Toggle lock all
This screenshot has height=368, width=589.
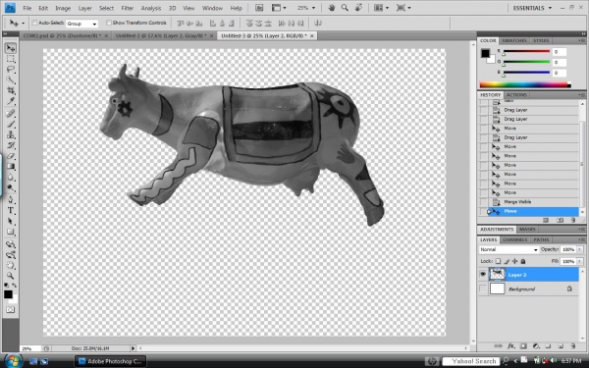(x=523, y=261)
